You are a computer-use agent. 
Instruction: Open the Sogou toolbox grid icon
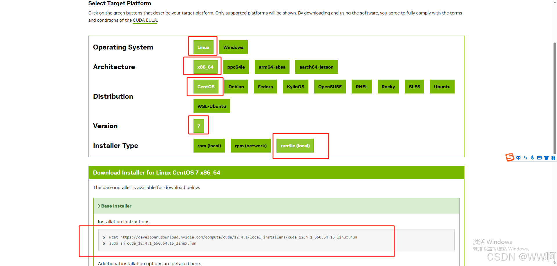[x=554, y=158]
